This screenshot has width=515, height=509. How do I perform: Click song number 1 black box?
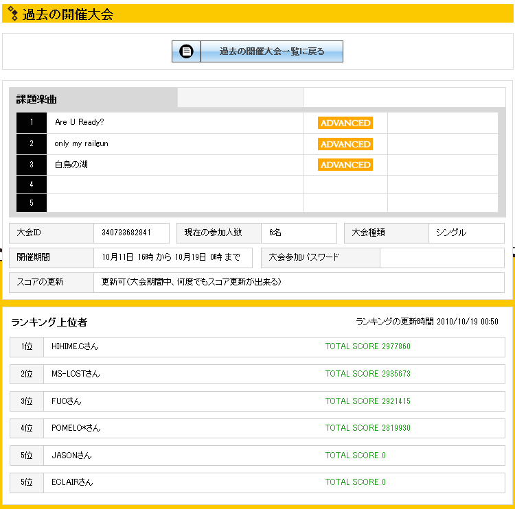pyautogui.click(x=32, y=123)
